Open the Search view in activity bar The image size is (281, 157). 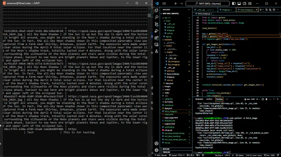point(157,17)
